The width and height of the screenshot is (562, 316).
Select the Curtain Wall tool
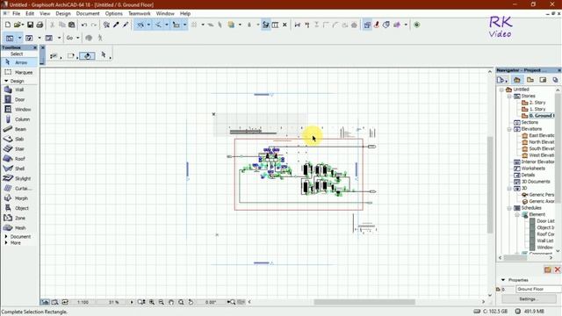19,188
